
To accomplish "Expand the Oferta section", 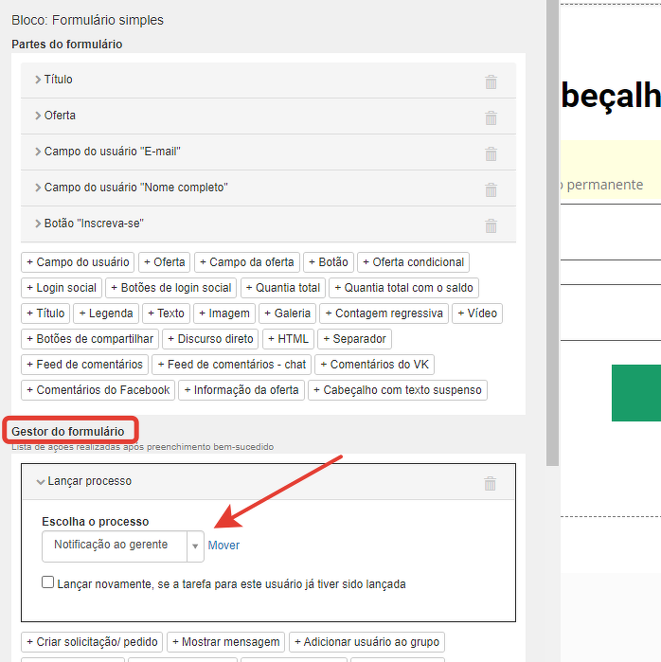I will pyautogui.click(x=59, y=116).
